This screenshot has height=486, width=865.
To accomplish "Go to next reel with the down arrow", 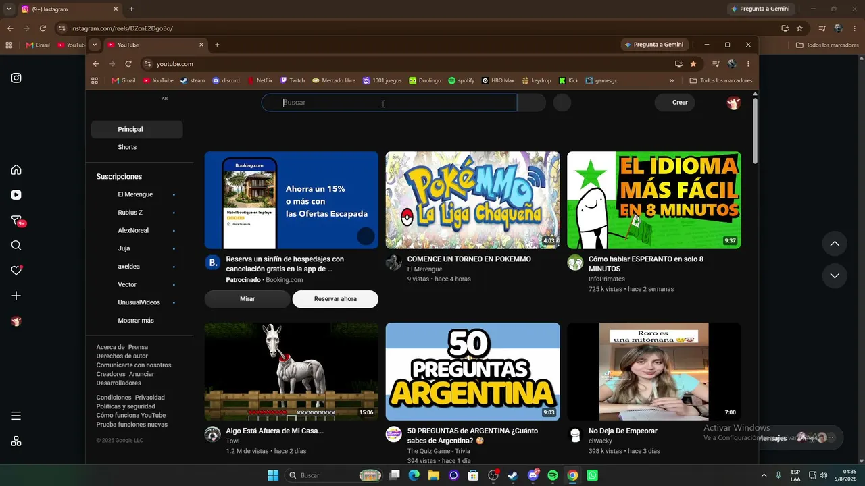I will pyautogui.click(x=835, y=275).
